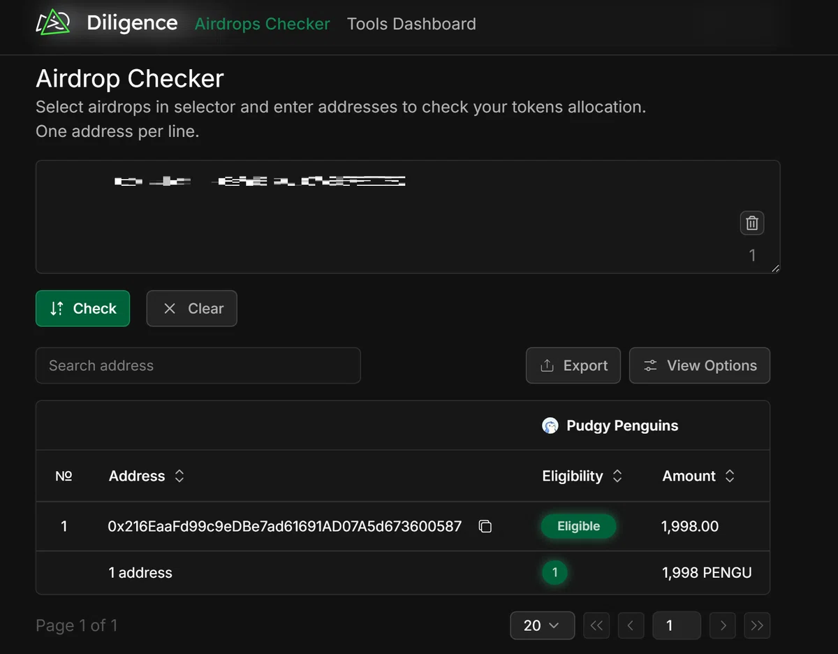838x654 pixels.
Task: Click the Eligible status badge
Action: tap(578, 526)
